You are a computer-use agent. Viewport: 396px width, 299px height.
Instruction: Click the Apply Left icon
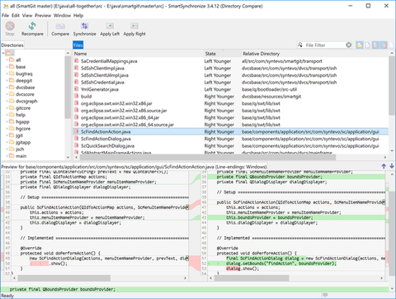point(110,26)
